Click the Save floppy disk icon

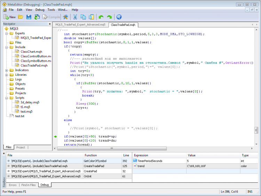[29, 17]
